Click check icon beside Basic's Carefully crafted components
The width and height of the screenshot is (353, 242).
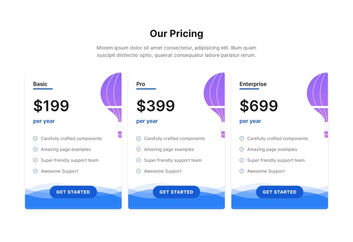tap(35, 138)
